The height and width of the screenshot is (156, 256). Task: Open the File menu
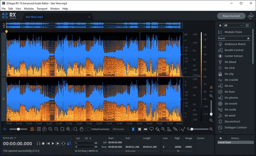click(x=4, y=9)
